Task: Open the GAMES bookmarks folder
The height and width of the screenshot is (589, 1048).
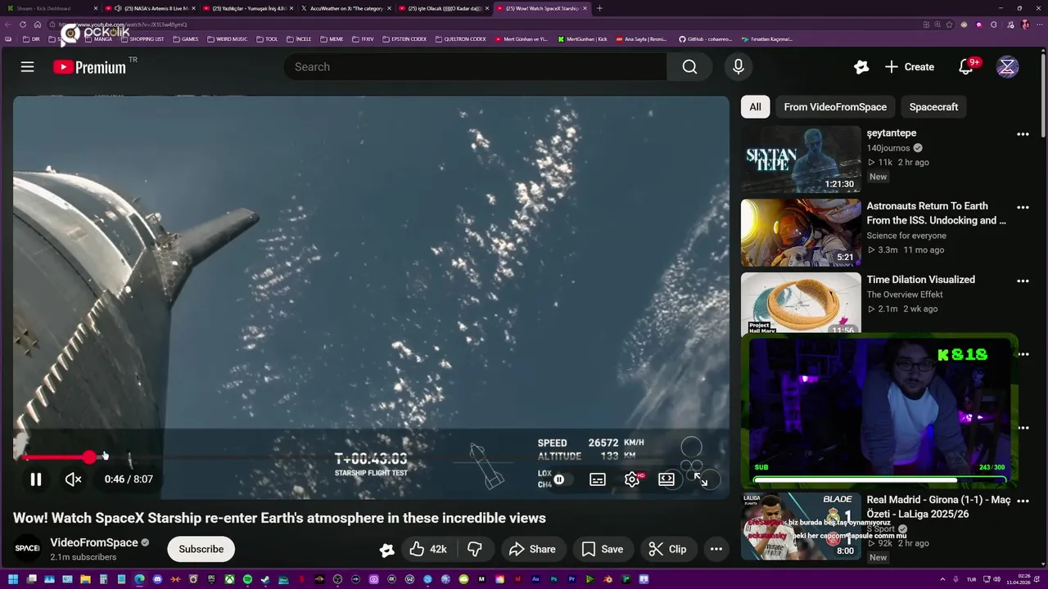Action: tap(185, 39)
